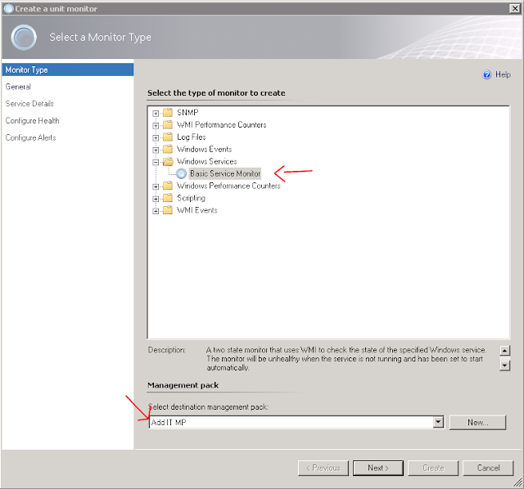Click the Create button
This screenshot has height=489, width=524.
pyautogui.click(x=433, y=468)
